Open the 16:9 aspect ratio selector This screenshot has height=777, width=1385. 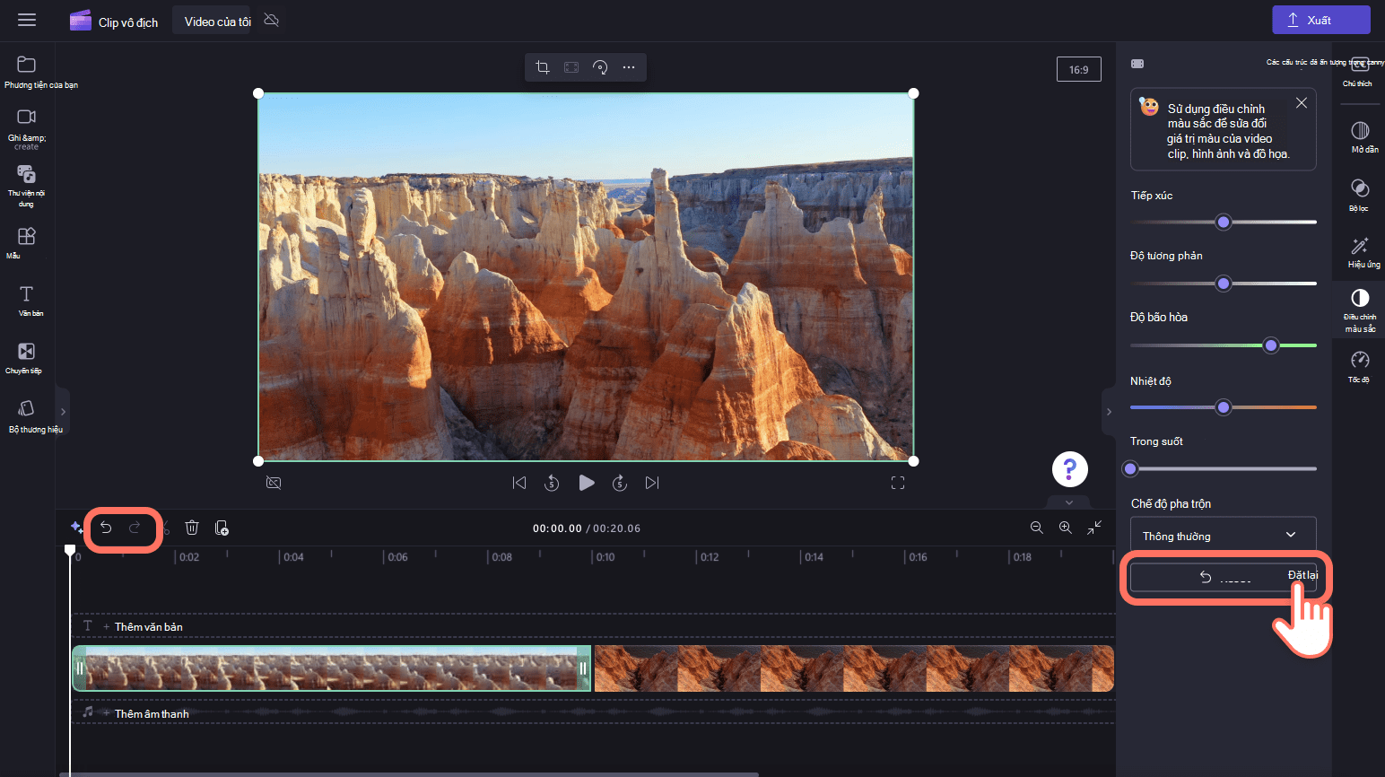point(1078,70)
